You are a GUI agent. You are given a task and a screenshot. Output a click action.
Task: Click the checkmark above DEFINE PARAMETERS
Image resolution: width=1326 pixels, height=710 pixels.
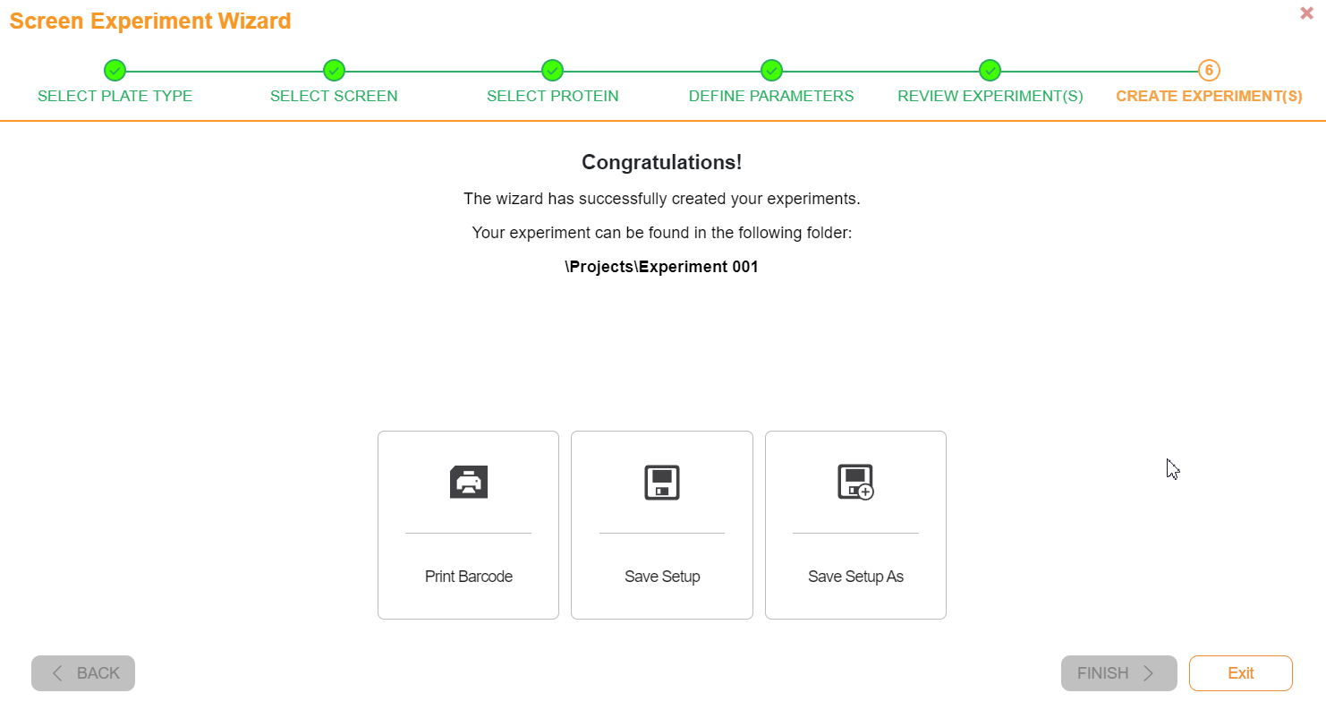771,70
